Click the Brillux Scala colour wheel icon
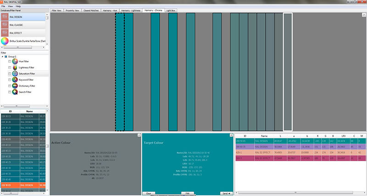 (5, 41)
